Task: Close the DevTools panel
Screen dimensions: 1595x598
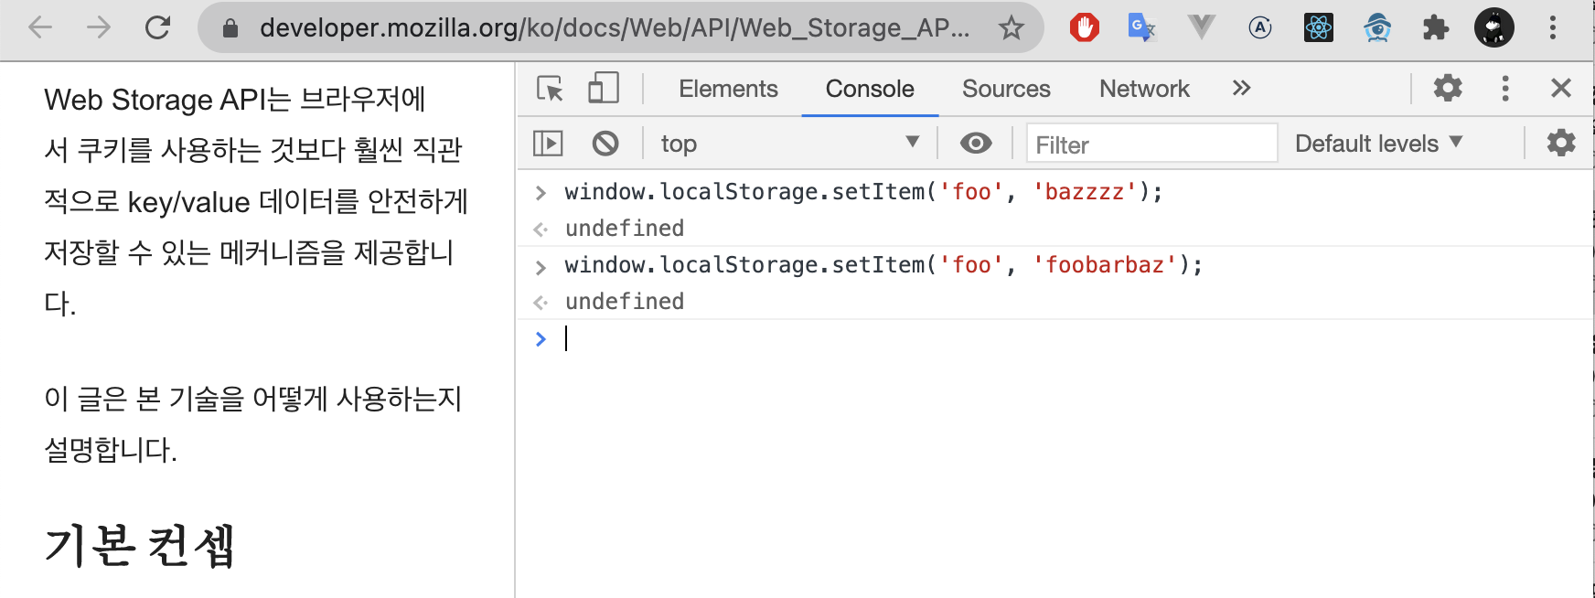Action: [1561, 88]
